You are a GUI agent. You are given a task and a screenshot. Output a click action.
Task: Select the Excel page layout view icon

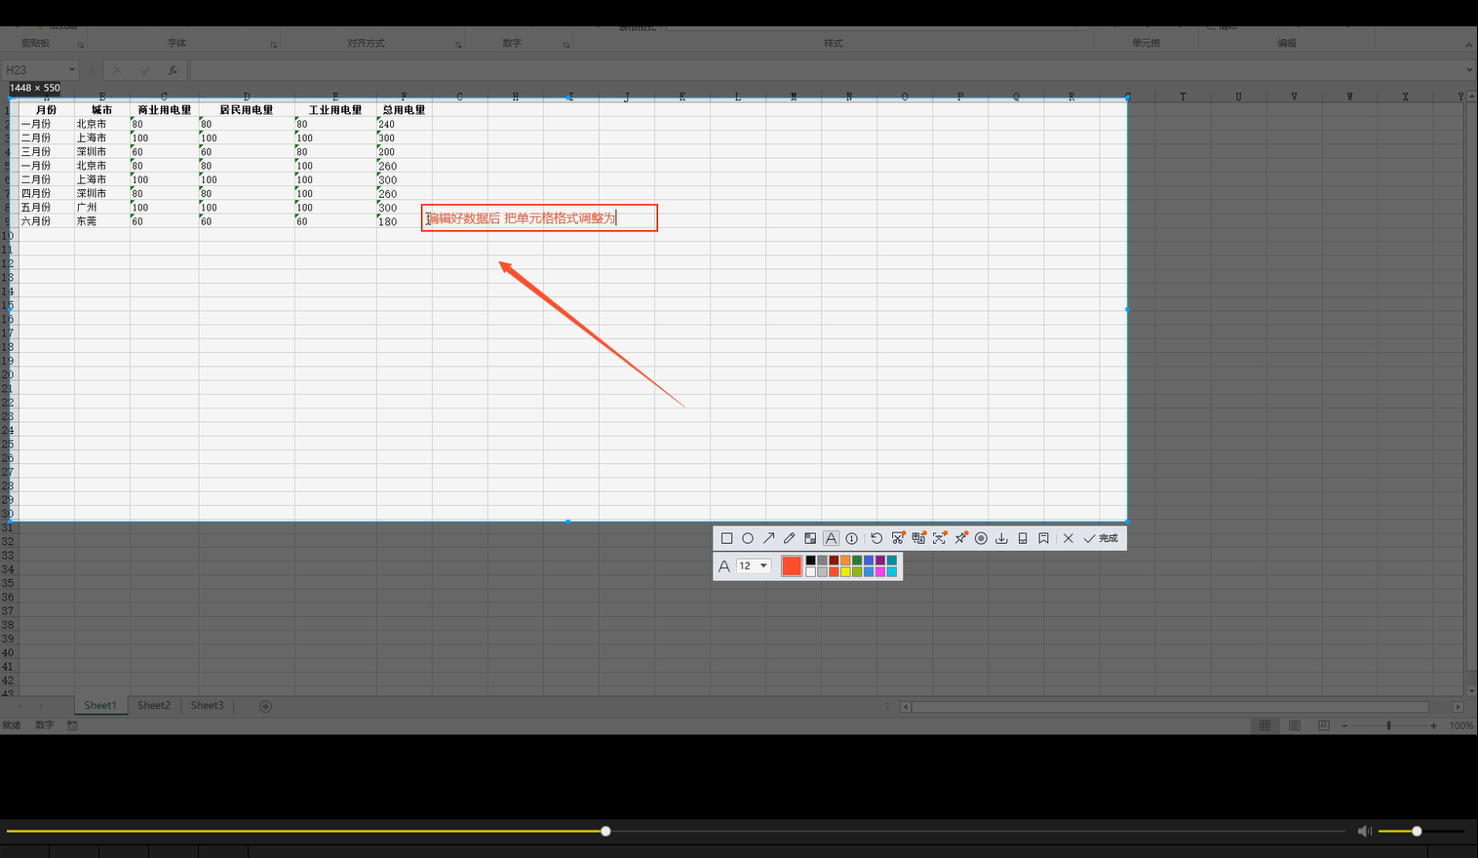pyautogui.click(x=1294, y=725)
